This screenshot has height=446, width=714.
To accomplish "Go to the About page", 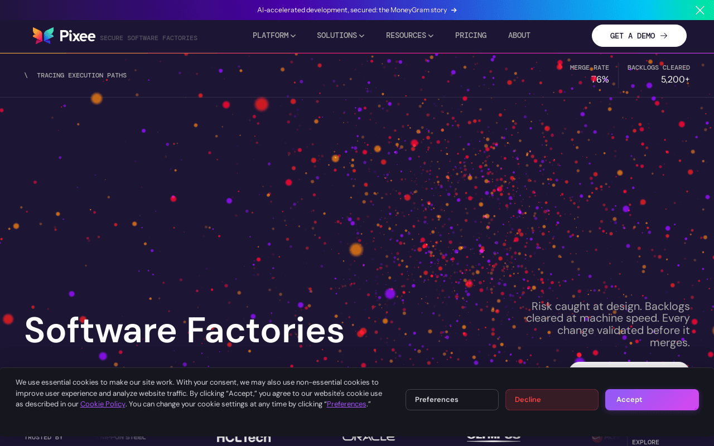I will (x=519, y=35).
